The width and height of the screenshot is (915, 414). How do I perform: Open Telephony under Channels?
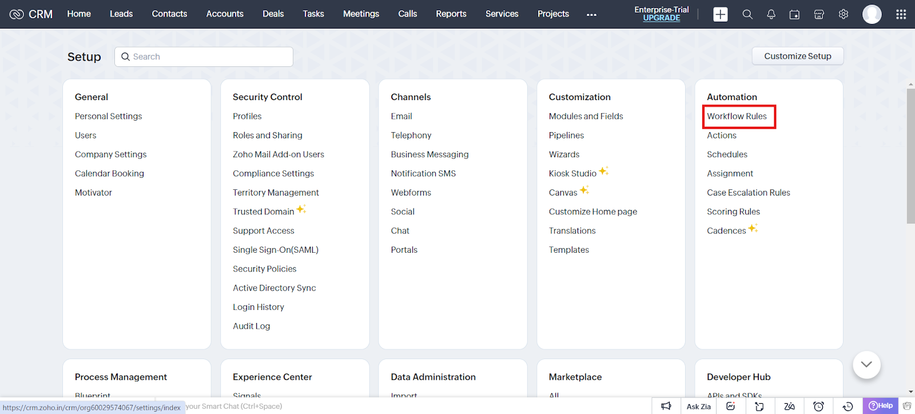pyautogui.click(x=411, y=136)
